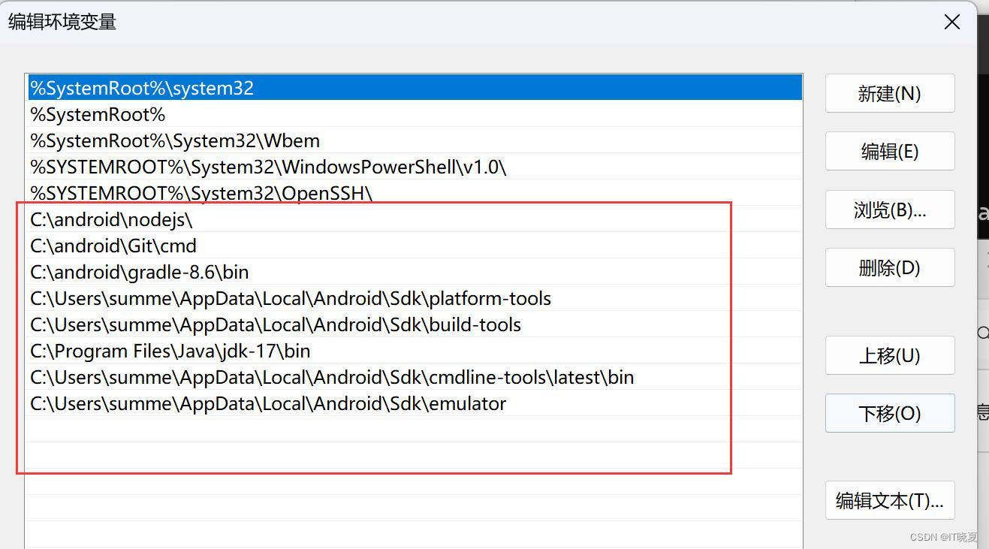Move the entry down with 下移(O)
This screenshot has height=549, width=989.
[890, 413]
